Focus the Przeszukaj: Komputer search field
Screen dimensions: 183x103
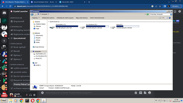click(160, 14)
